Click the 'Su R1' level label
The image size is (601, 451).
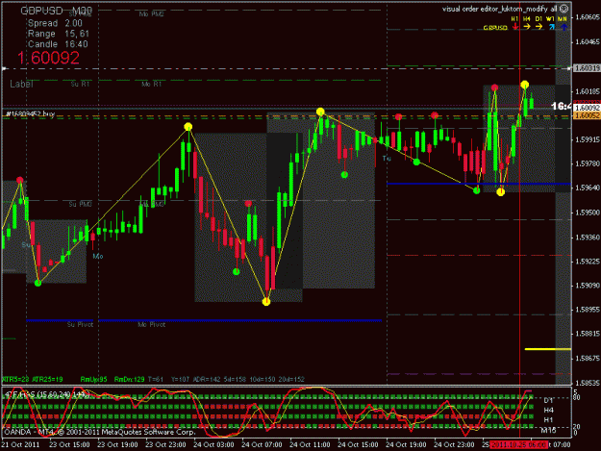point(80,84)
